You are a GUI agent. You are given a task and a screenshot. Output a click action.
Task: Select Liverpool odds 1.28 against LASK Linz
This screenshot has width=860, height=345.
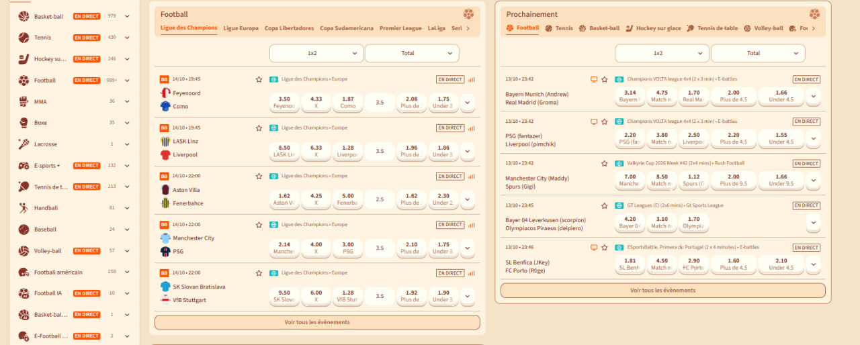(348, 151)
